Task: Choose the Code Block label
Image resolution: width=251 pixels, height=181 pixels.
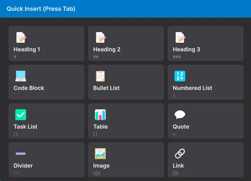Action: (29, 88)
